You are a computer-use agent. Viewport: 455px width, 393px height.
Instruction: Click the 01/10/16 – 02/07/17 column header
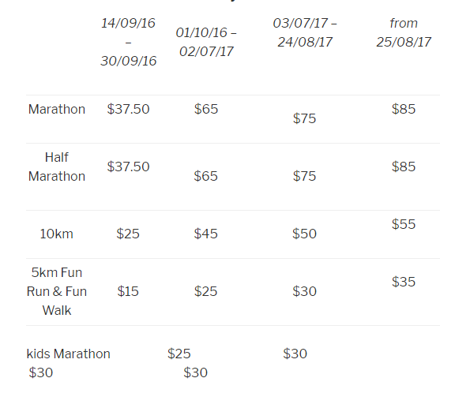point(206,42)
